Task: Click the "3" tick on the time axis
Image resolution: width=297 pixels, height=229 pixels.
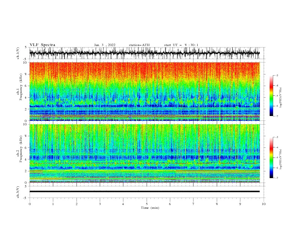Action: click(x=100, y=204)
